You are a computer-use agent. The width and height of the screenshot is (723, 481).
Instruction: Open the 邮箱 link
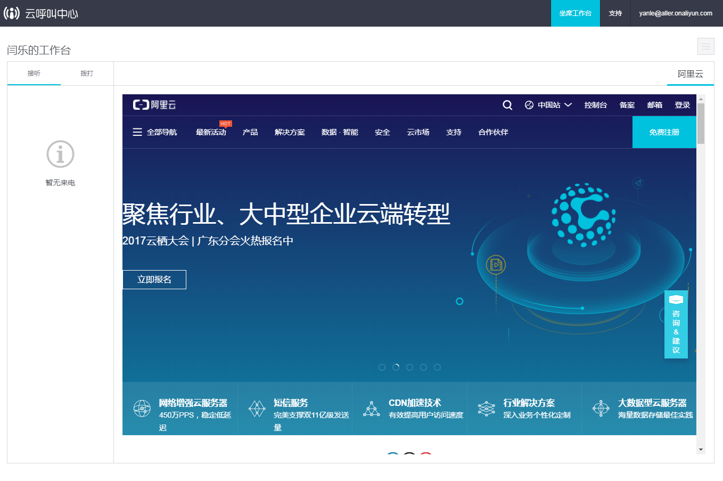655,105
